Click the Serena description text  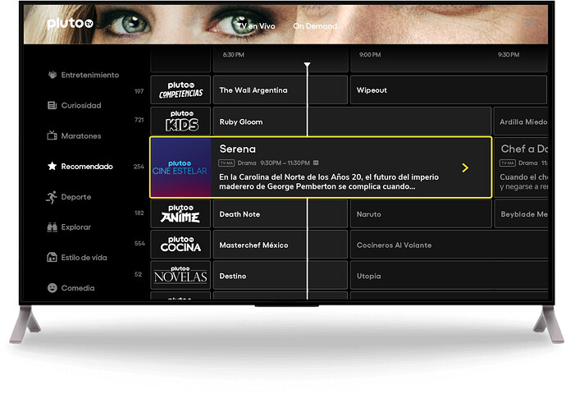(x=329, y=181)
